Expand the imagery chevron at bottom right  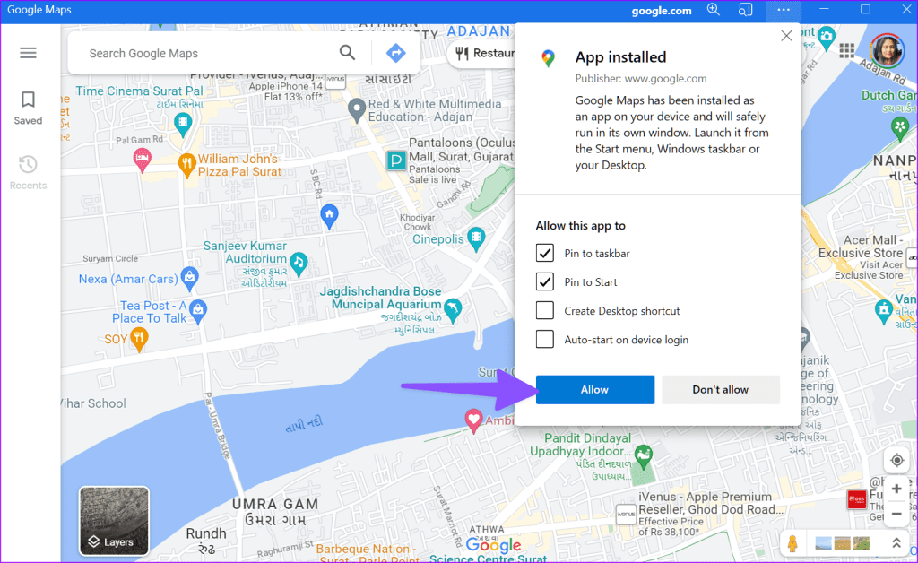pos(896,542)
